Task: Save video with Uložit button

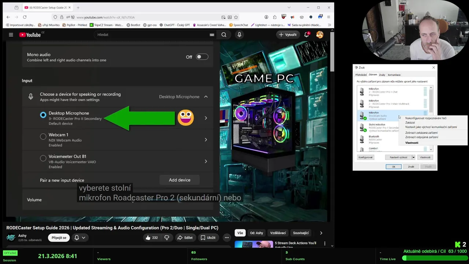Action: point(208,238)
